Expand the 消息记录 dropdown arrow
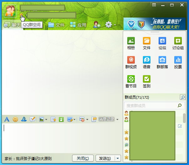The height and width of the screenshot is (165, 189). point(117,120)
